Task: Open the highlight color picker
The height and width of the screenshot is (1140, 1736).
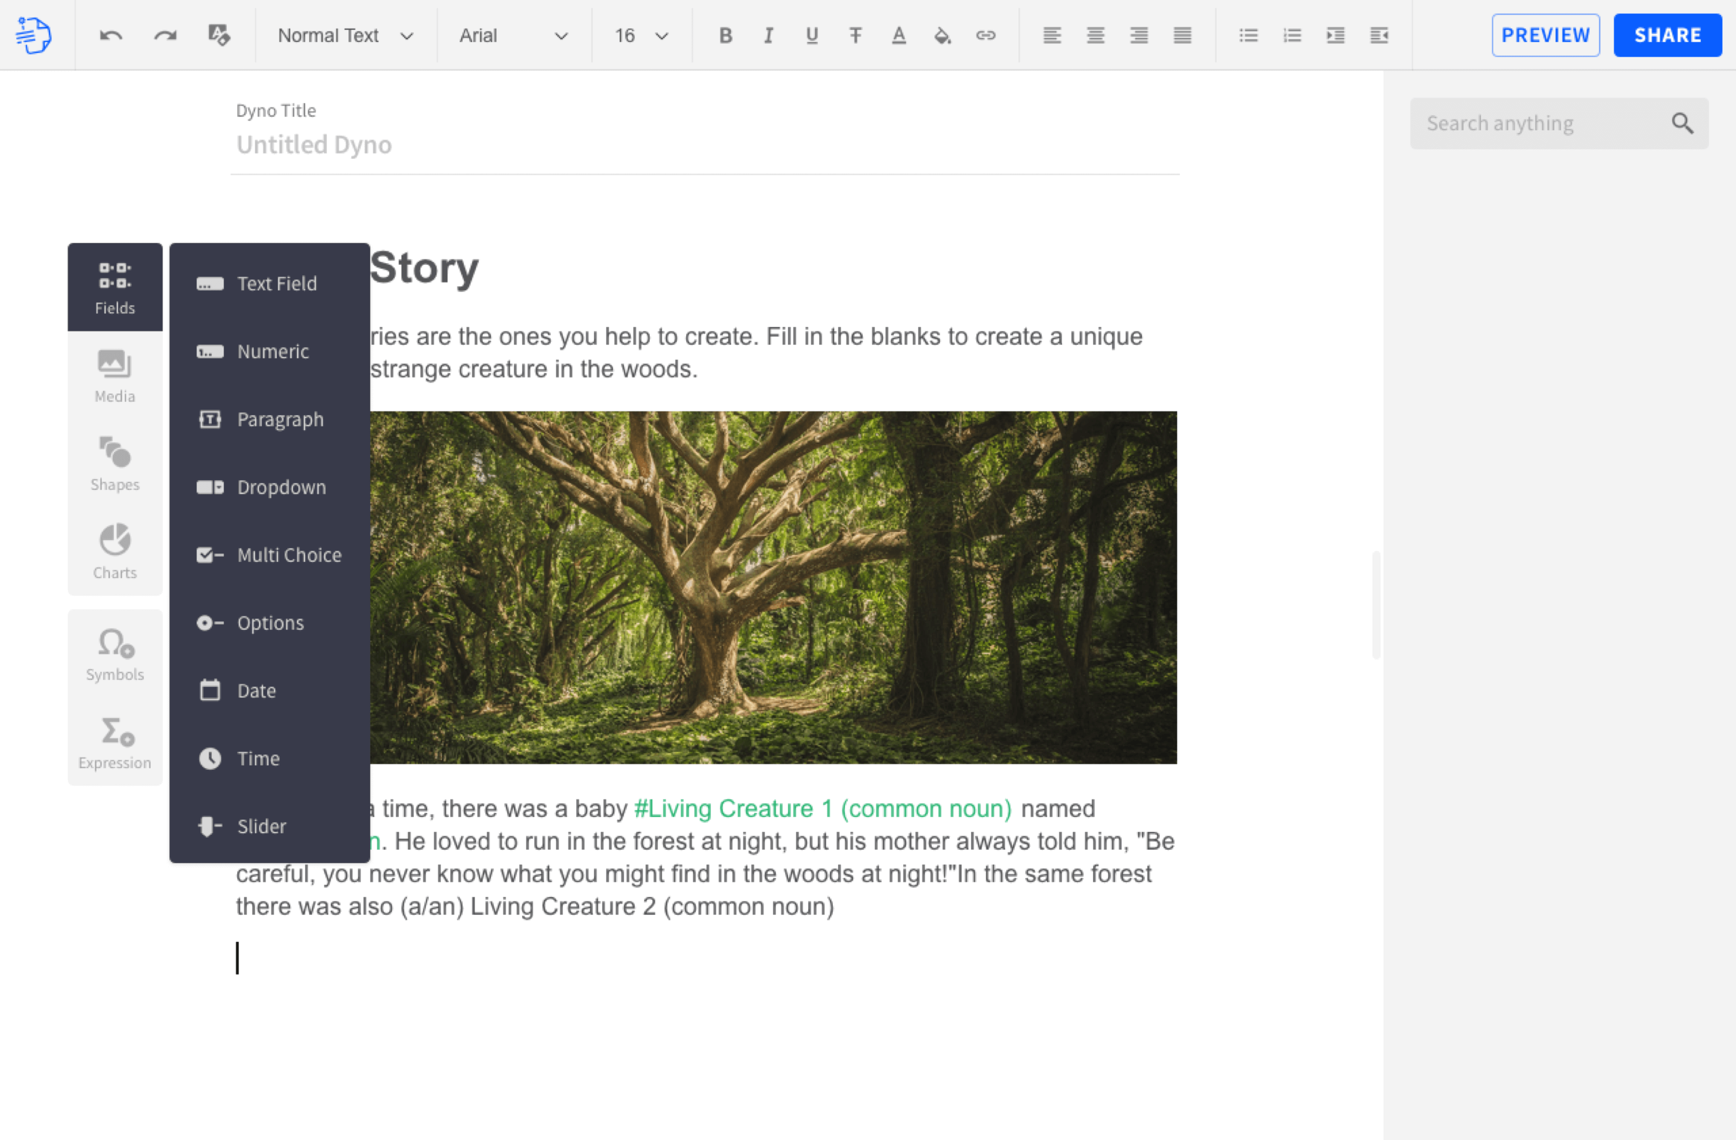Action: [942, 35]
